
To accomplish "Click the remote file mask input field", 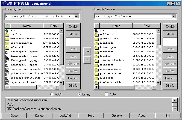I will tap(170, 41).
